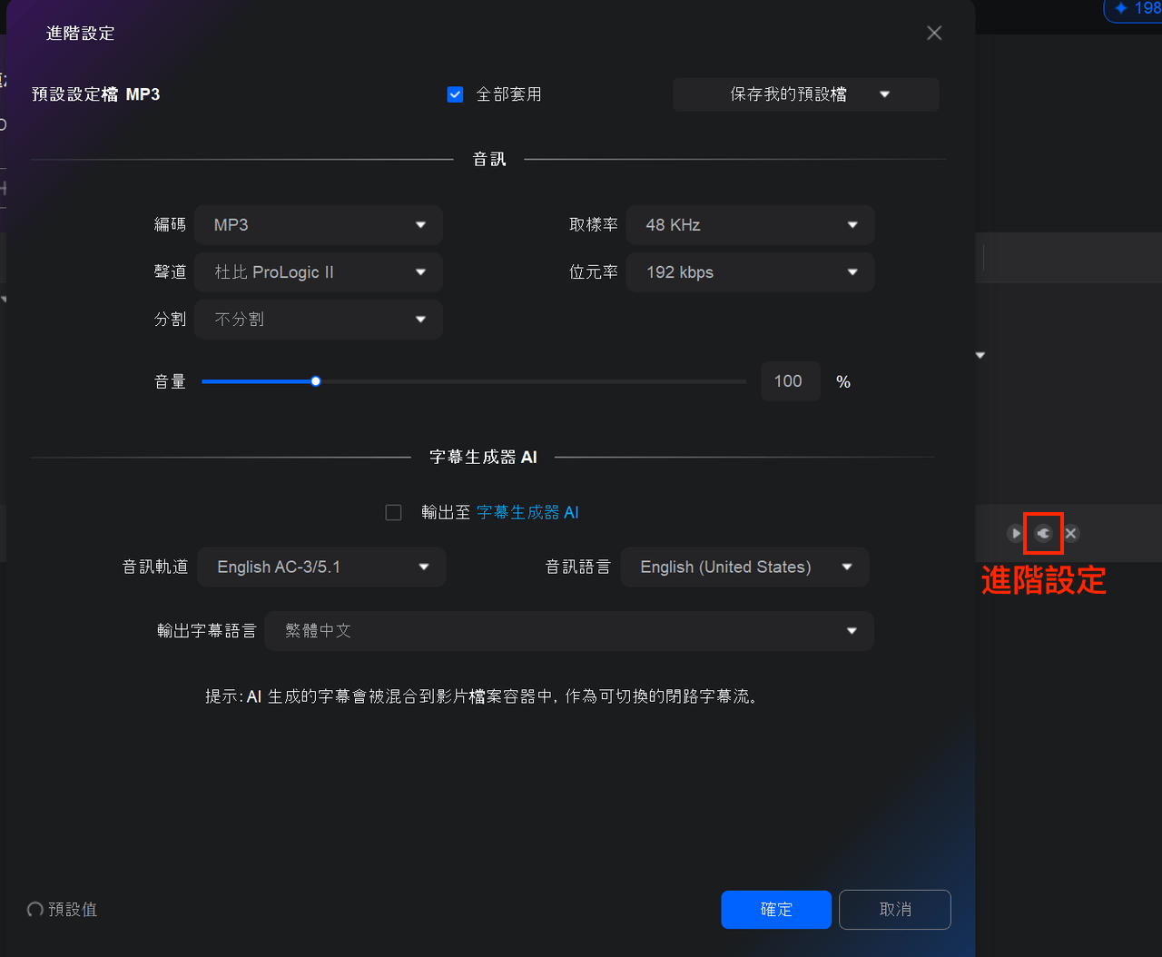Open the 取樣率 48 KHz dropdown
The image size is (1162, 957).
pyautogui.click(x=751, y=225)
